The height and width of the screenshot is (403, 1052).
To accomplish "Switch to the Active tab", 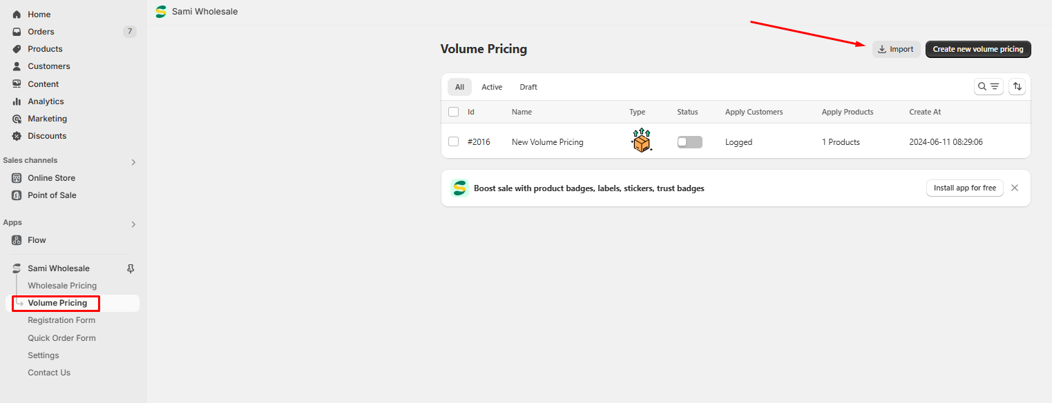I will (x=492, y=87).
